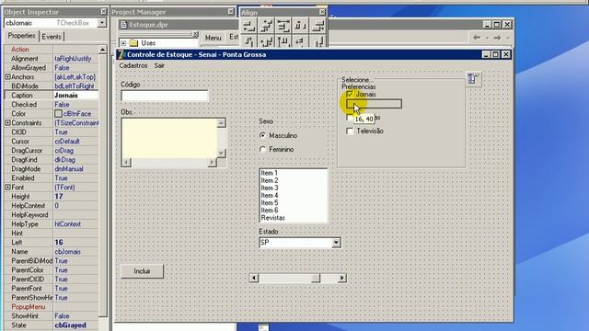589x331 pixels.
Task: Open the Estado combo box dropdown arrow
Action: pyautogui.click(x=336, y=243)
